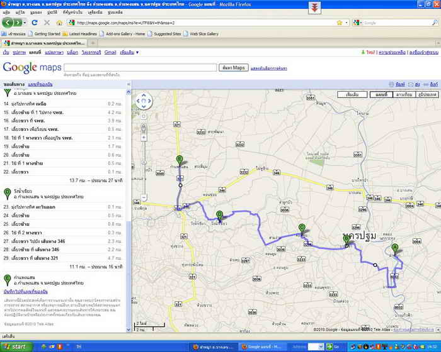Viewport: 441px width, 352px height.
Task: Expand the 'more' dropdown after Gmail
Action: click(x=129, y=53)
